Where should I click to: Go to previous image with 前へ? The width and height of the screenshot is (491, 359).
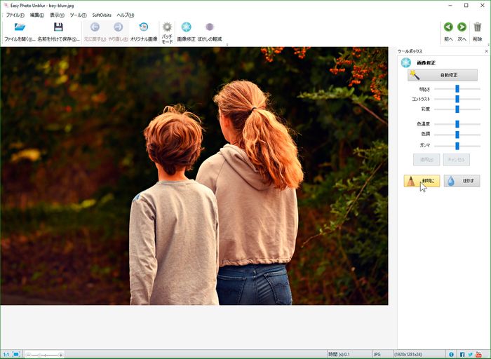[x=448, y=27]
